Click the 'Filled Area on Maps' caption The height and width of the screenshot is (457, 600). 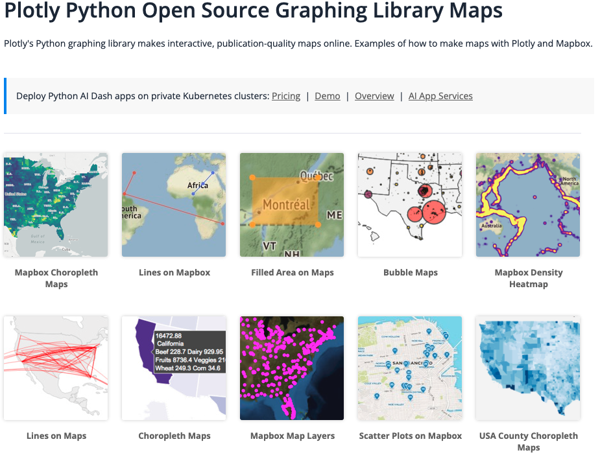(x=293, y=272)
